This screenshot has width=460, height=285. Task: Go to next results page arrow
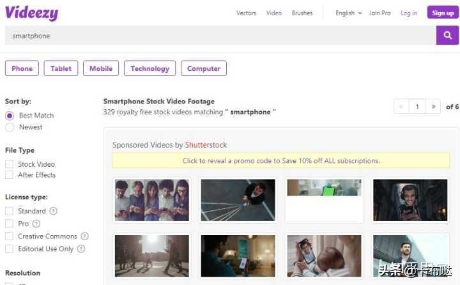click(433, 107)
